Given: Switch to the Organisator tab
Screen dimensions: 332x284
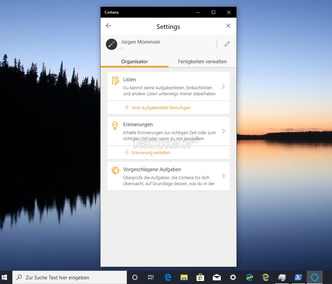Looking at the screenshot, I should 135,62.
